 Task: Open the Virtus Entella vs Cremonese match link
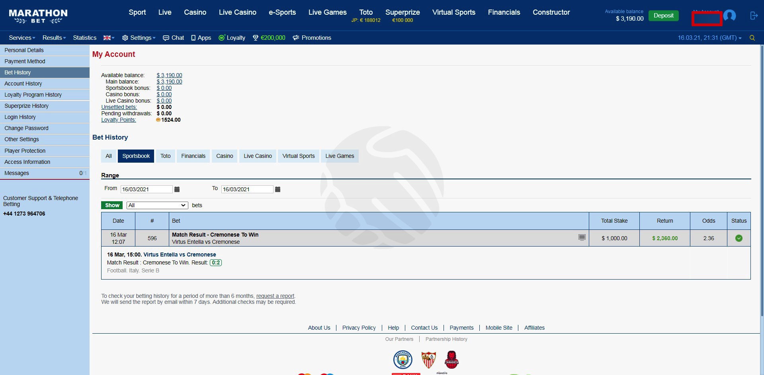(180, 255)
